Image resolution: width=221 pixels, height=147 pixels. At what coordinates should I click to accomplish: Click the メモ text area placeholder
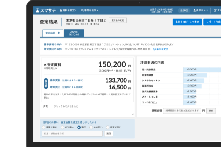(x=66, y=106)
